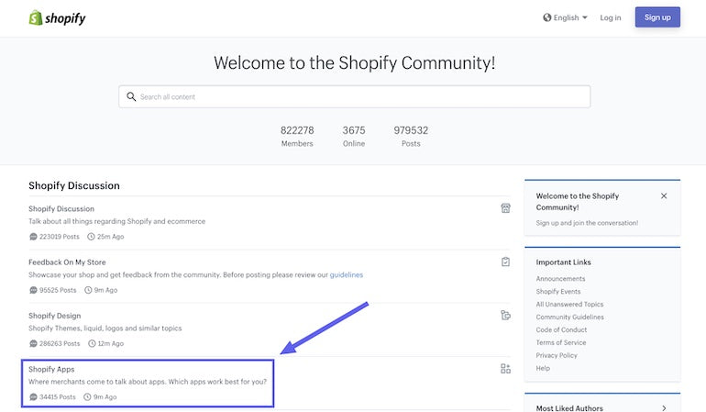Screen dimensions: 706x412
Task: Open the Shopify Apps forum
Action: [51, 369]
